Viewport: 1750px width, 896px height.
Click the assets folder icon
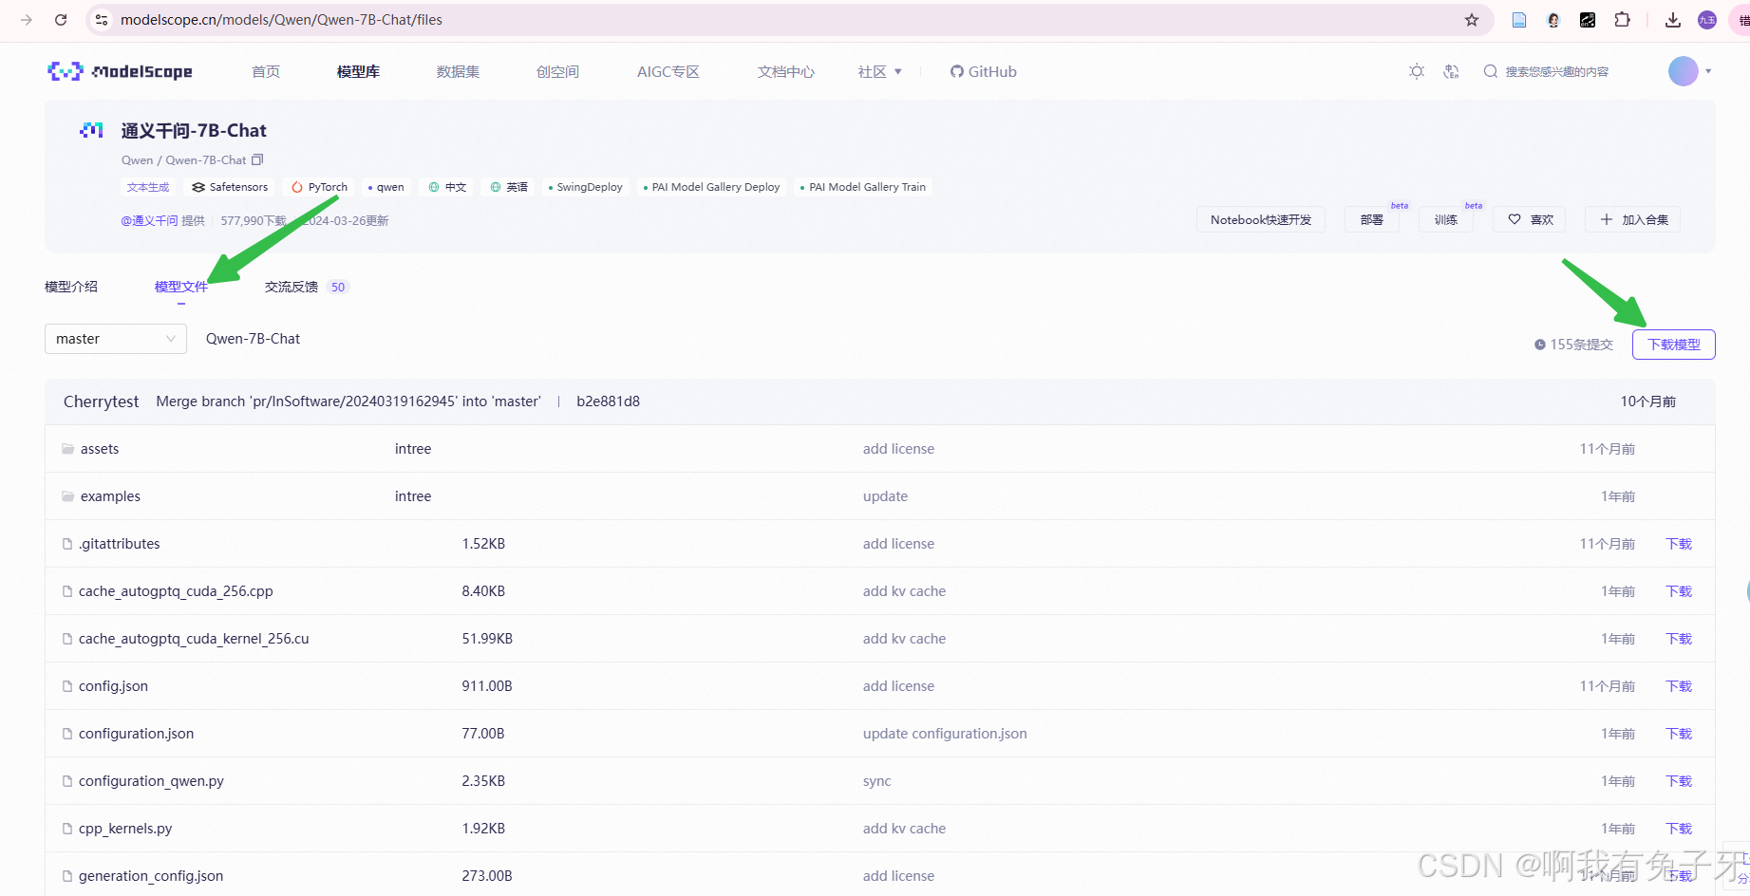67,449
